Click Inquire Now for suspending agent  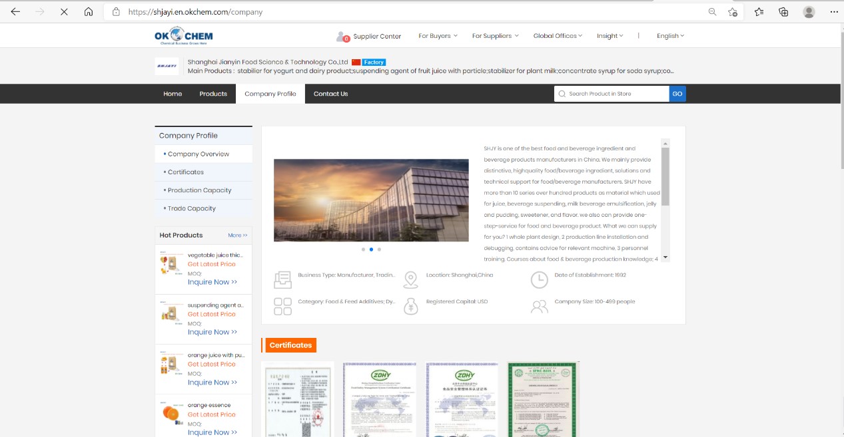[x=212, y=332]
